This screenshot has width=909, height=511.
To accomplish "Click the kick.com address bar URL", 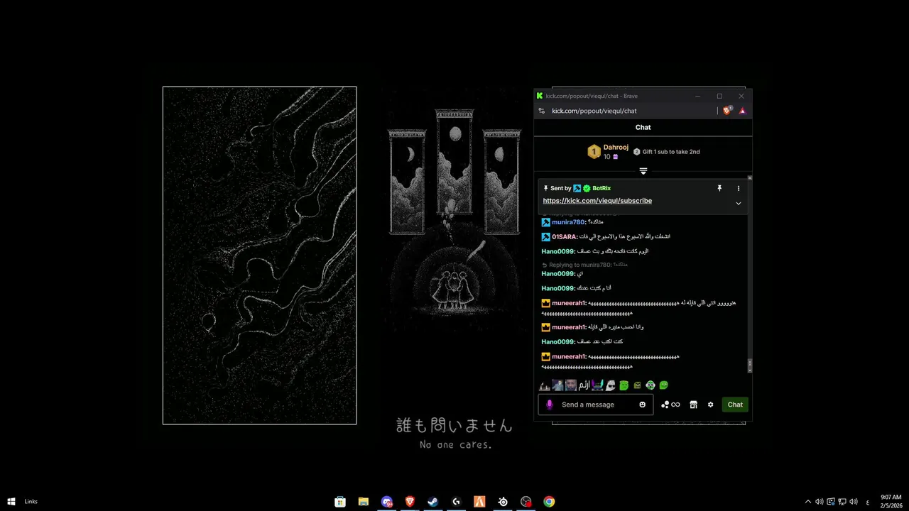I will point(594,111).
